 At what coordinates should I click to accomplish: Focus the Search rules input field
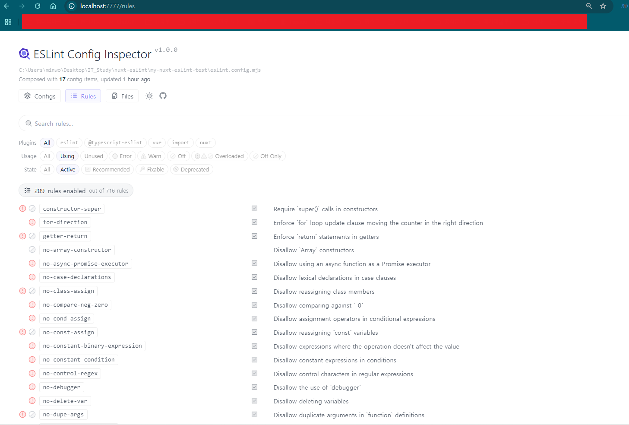coord(324,123)
